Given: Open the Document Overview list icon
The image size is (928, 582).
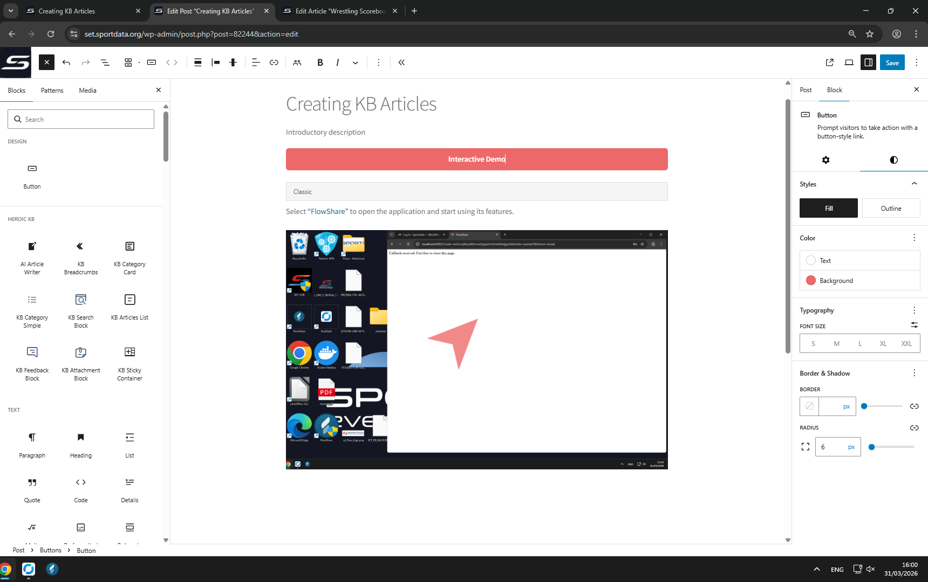Looking at the screenshot, I should (105, 63).
